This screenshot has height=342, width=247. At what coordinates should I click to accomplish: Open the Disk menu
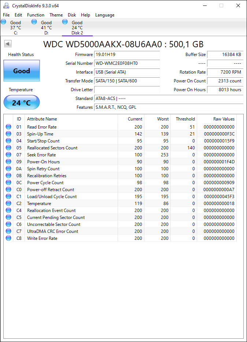(x=72, y=15)
